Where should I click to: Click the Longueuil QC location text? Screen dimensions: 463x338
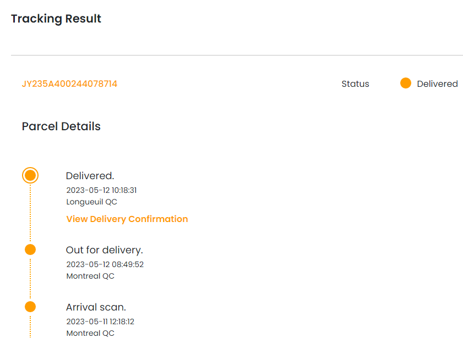coord(91,202)
